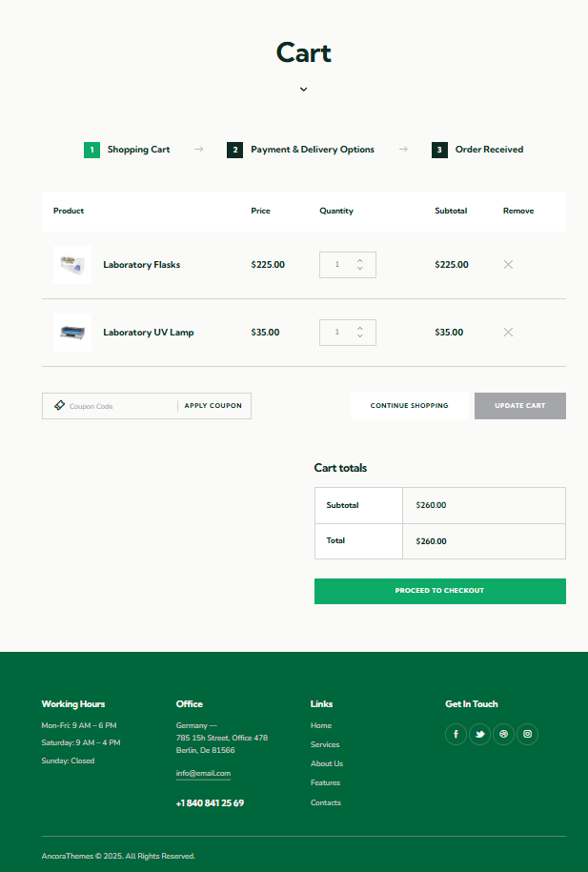Remove Laboratory UV Lamp from cart
The image size is (588, 872).
(x=508, y=332)
